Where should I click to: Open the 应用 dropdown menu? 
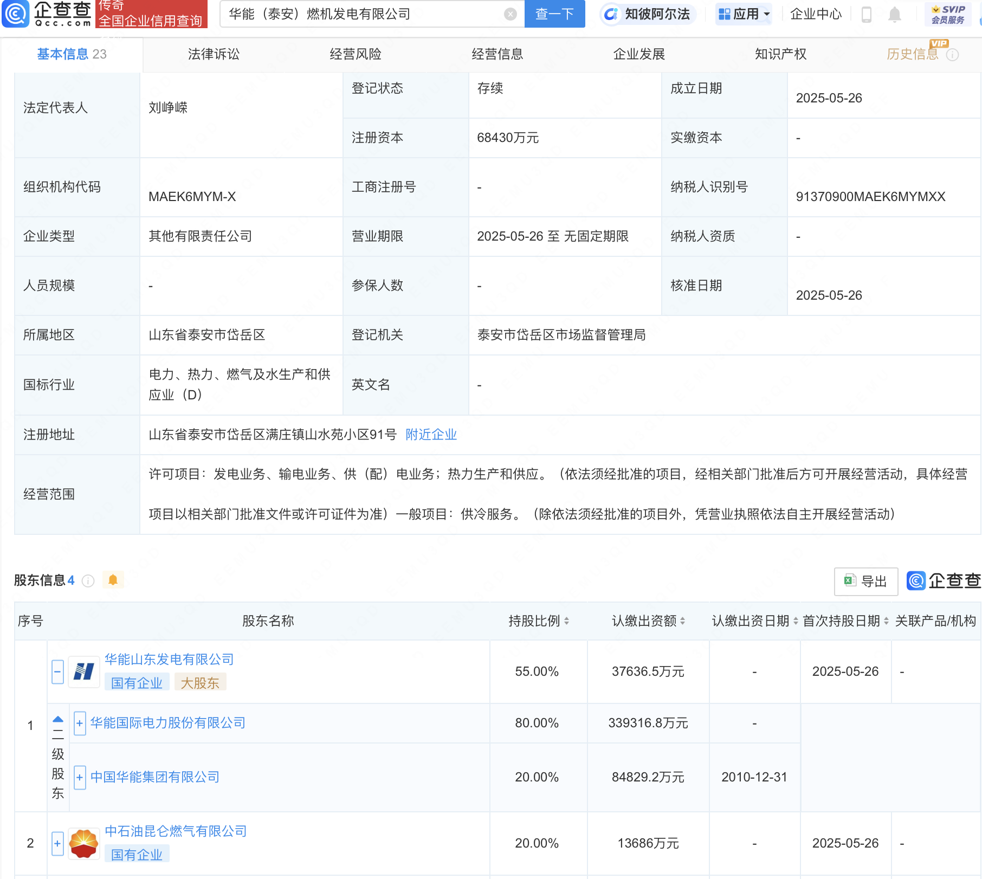tap(744, 14)
